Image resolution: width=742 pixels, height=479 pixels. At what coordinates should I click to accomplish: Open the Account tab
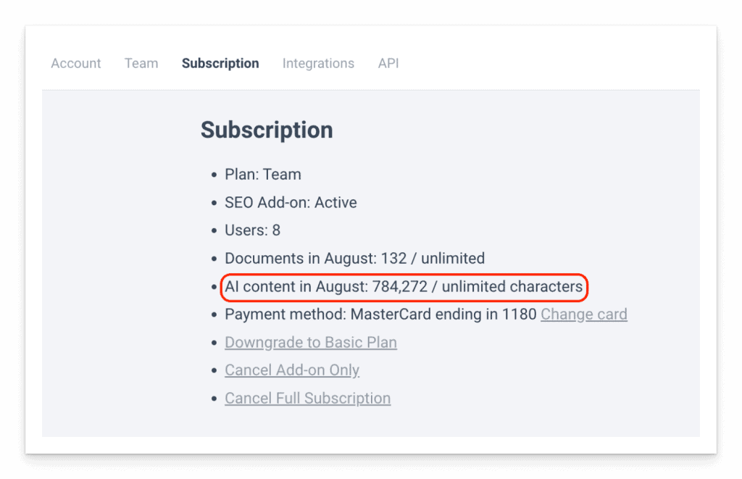click(x=76, y=63)
